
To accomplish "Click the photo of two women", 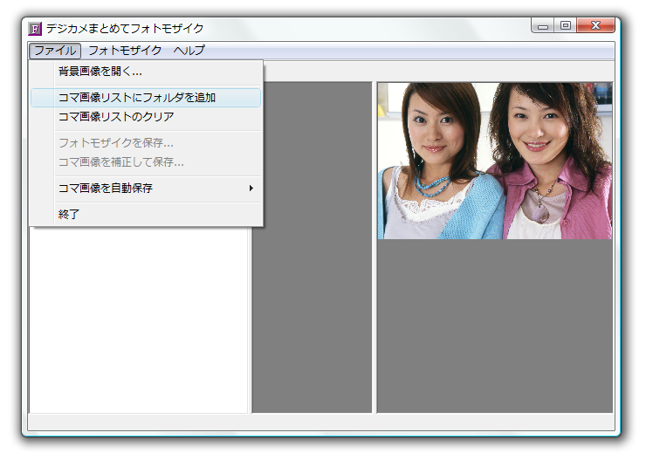I will pos(495,161).
